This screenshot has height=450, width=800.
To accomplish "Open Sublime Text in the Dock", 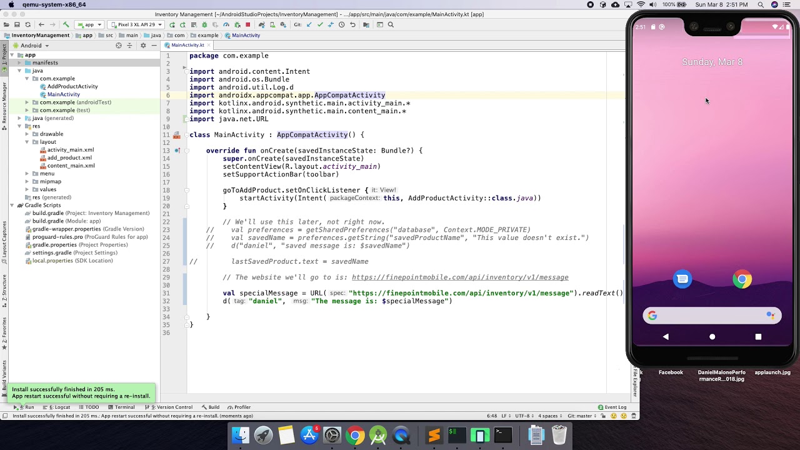I will tap(434, 435).
